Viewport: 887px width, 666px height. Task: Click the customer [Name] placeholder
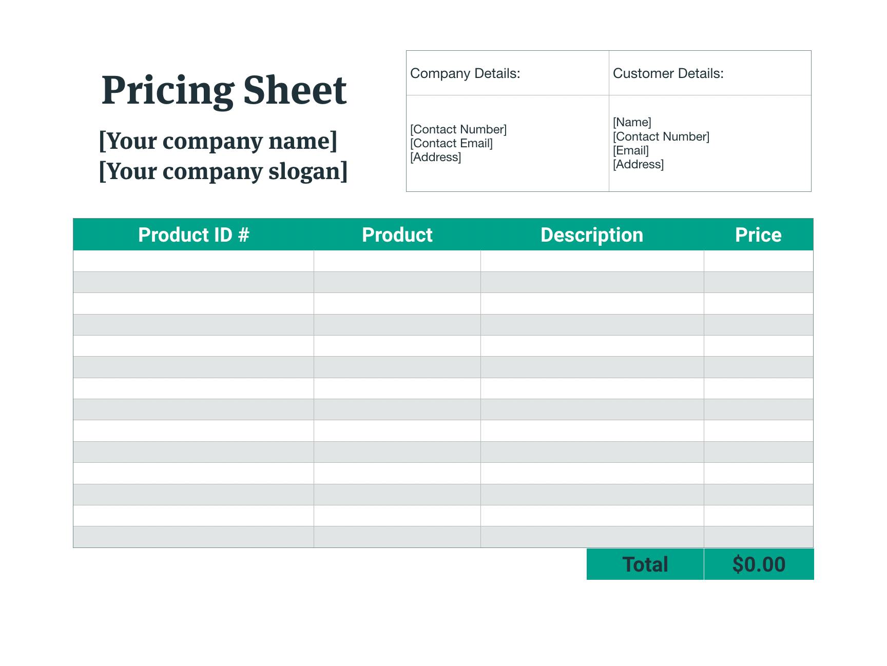632,122
